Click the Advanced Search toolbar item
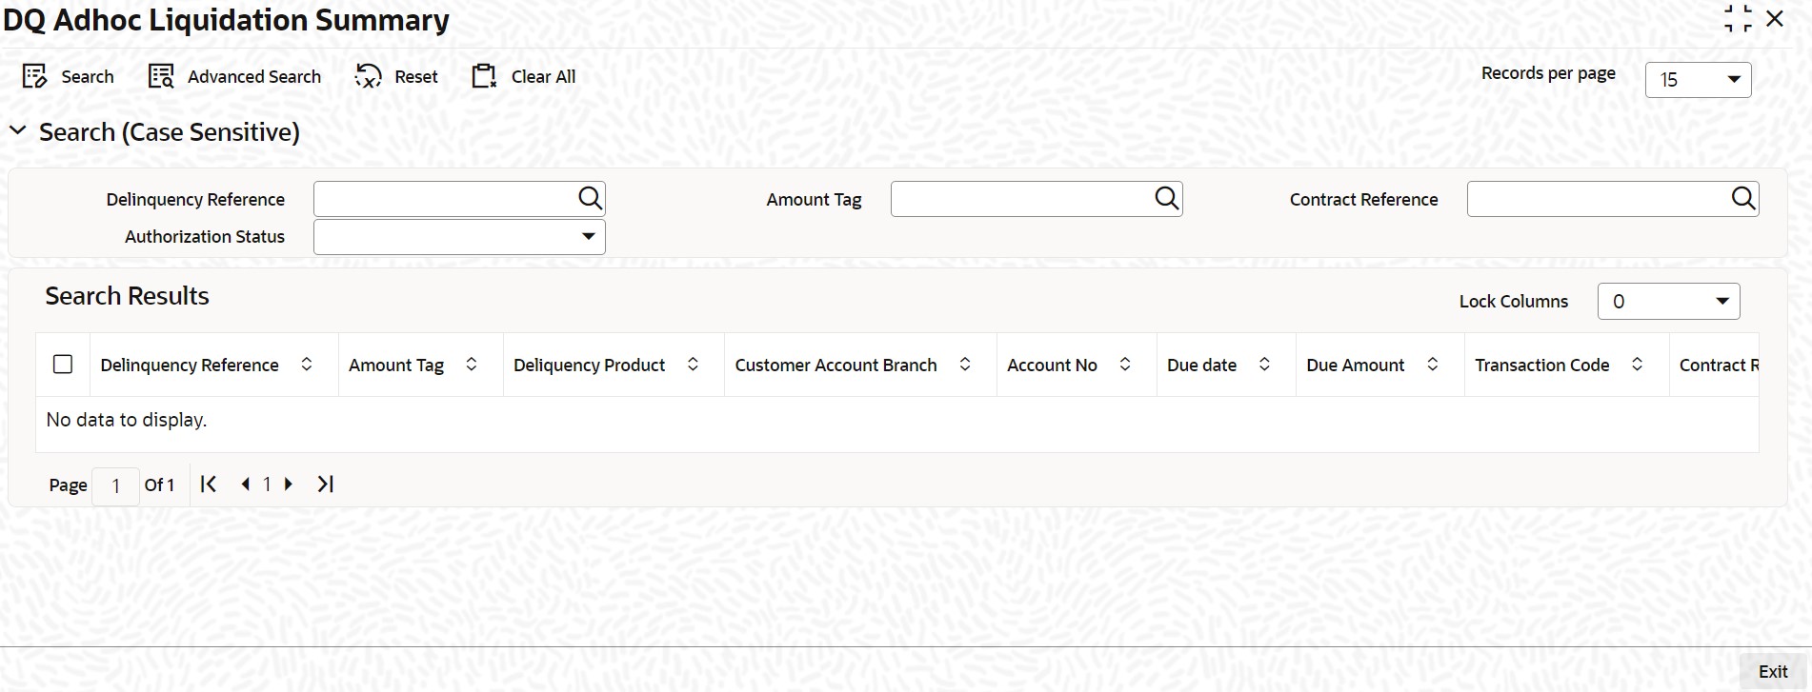Viewport: 1812px width, 692px height. [234, 76]
